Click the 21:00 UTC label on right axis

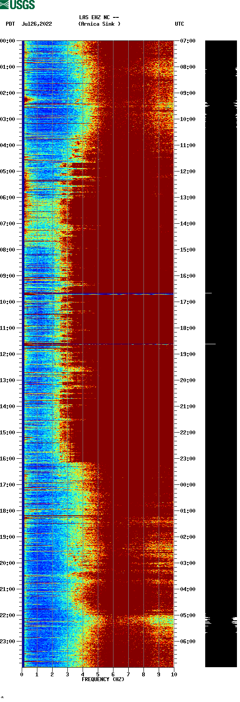(188, 406)
